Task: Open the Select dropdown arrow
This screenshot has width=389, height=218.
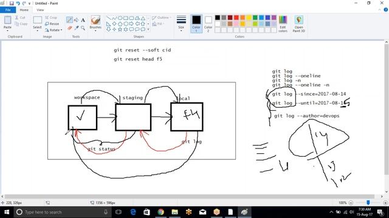Action: (37, 31)
